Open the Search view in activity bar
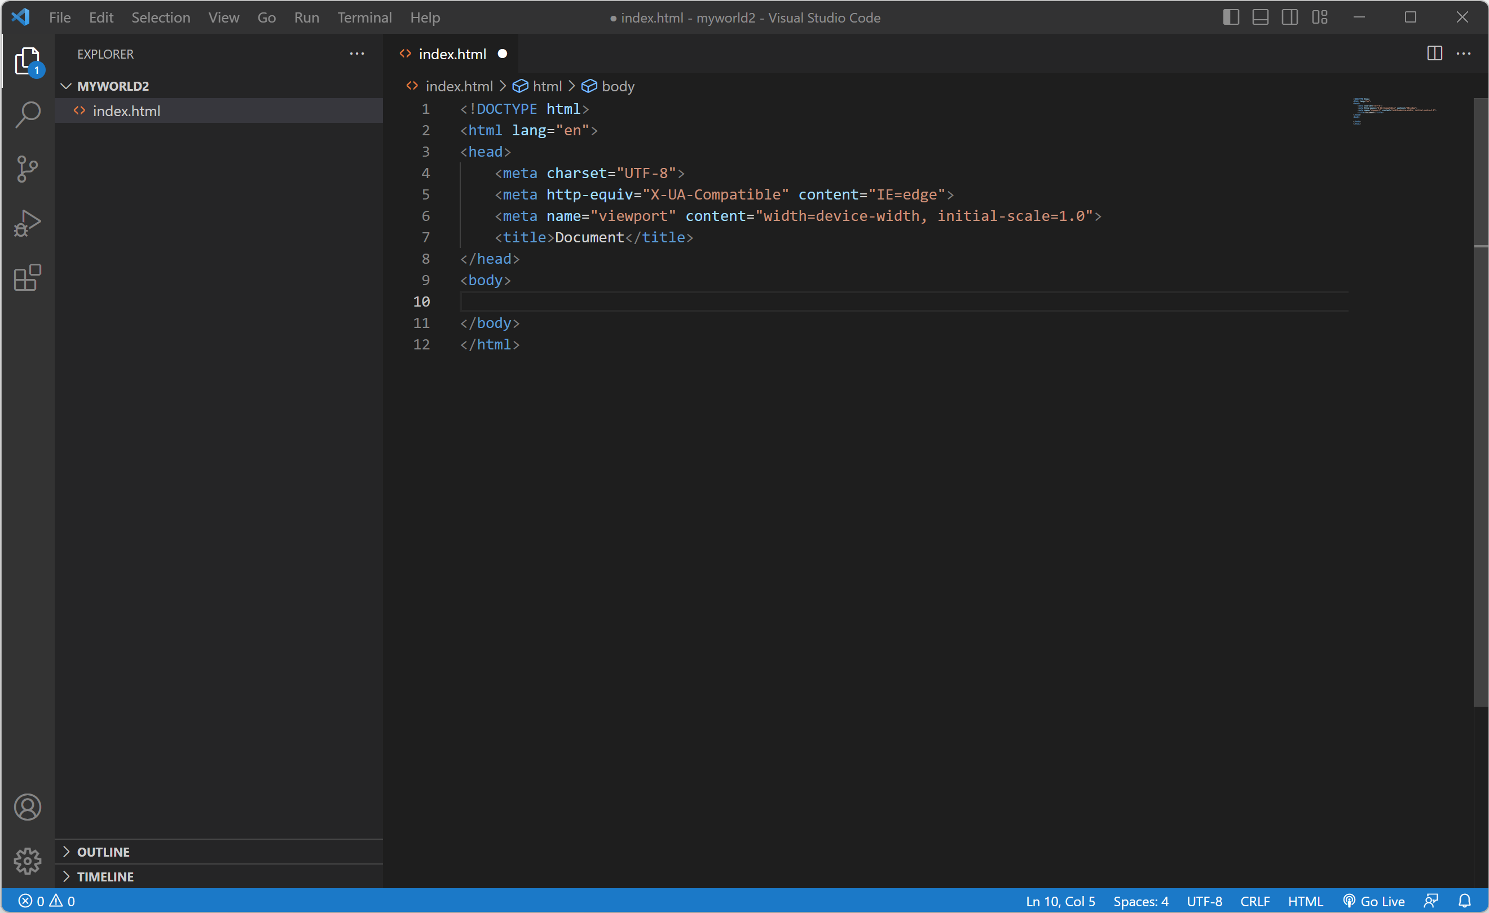The image size is (1489, 913). [28, 114]
